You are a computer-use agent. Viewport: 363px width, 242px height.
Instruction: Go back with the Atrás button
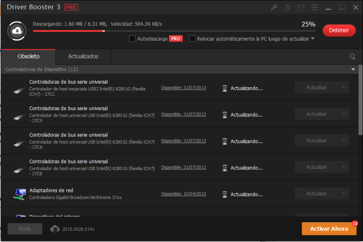25,229
